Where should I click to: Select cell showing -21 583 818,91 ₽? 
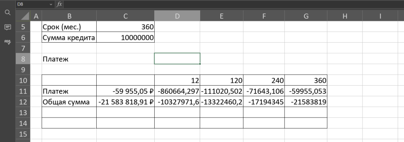click(x=125, y=102)
